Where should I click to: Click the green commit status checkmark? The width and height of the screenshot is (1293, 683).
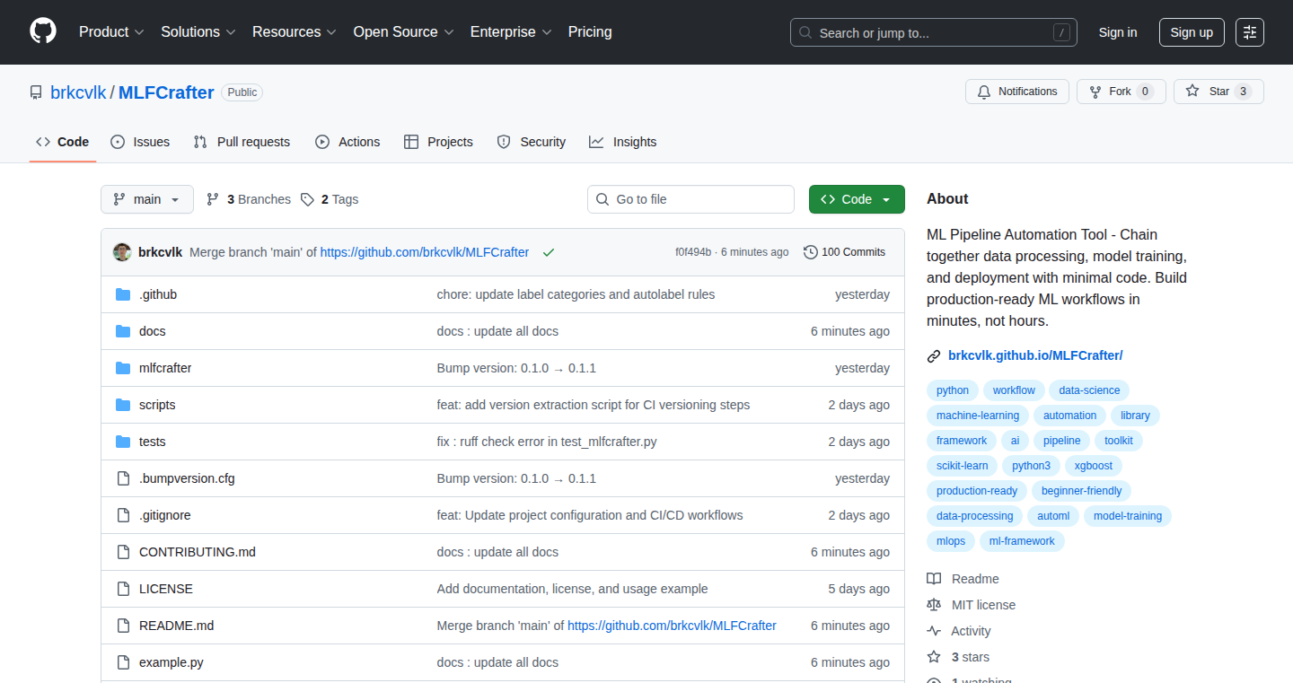[549, 252]
